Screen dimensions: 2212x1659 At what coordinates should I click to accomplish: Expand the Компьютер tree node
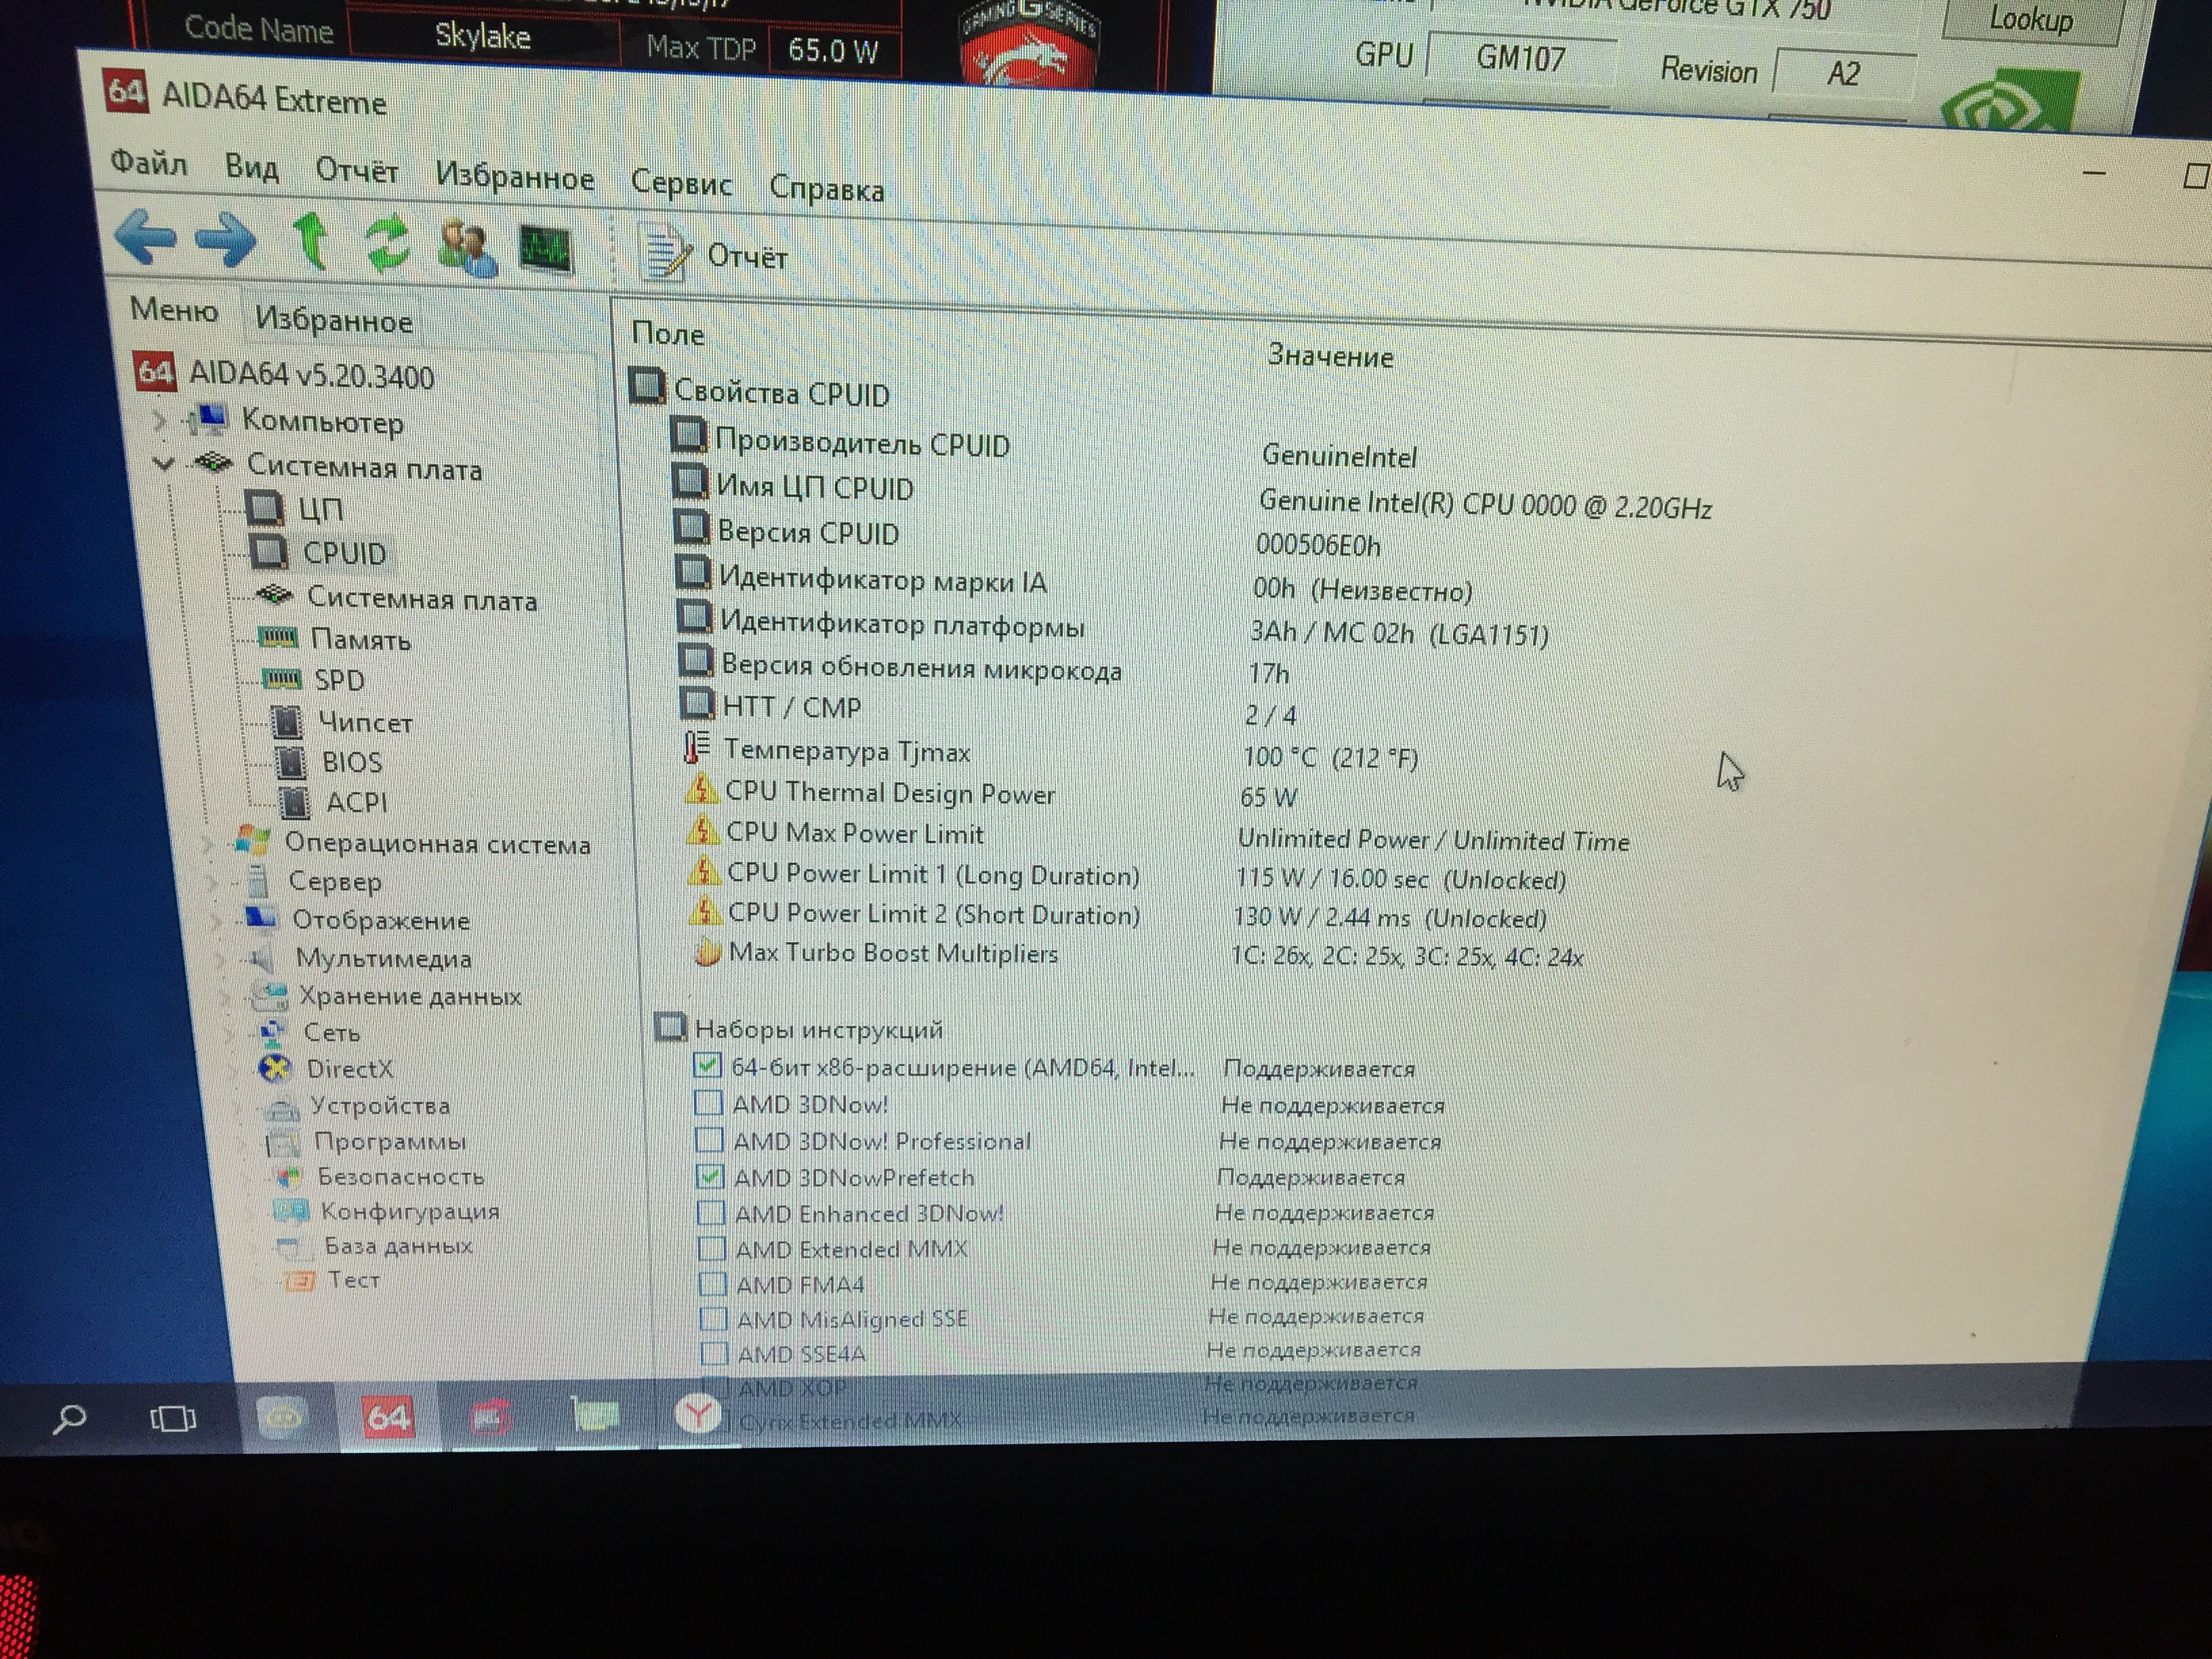(x=160, y=421)
